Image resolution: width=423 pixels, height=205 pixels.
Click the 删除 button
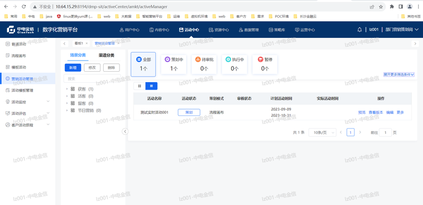point(112,67)
